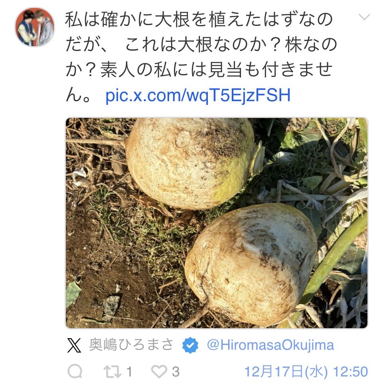Open the @HiromasaOkujima handle link
Image resolution: width=383 pixels, height=384 pixels.
point(270,345)
